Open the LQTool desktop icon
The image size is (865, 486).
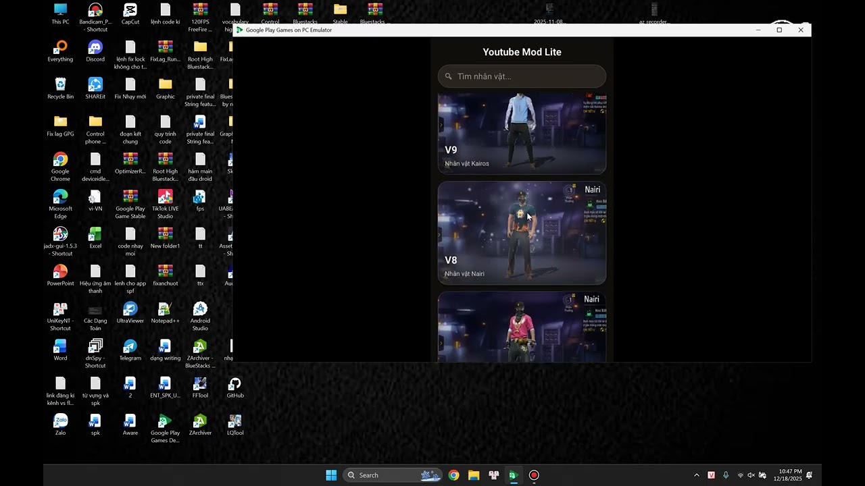[x=234, y=425]
